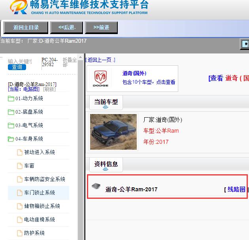Follow the 返回上一页 link
Viewport: 249px width, 240px height.
100,60
